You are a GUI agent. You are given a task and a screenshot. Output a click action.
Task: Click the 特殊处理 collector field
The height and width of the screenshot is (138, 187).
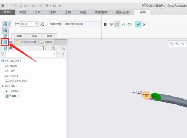(x=81, y=24)
